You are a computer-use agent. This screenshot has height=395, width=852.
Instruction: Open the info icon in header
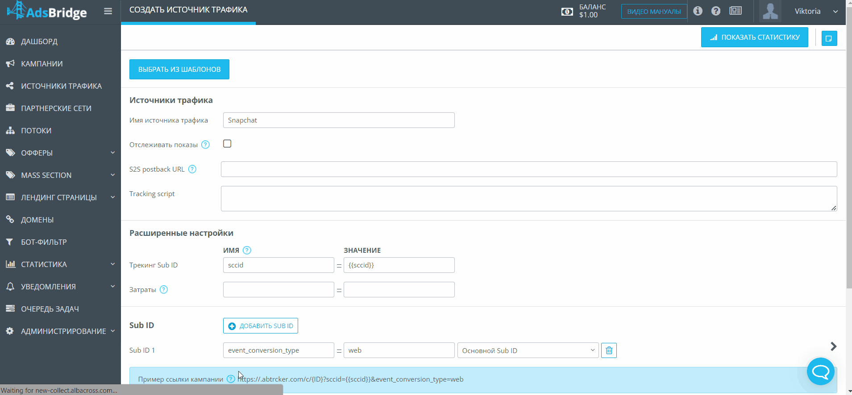698,11
